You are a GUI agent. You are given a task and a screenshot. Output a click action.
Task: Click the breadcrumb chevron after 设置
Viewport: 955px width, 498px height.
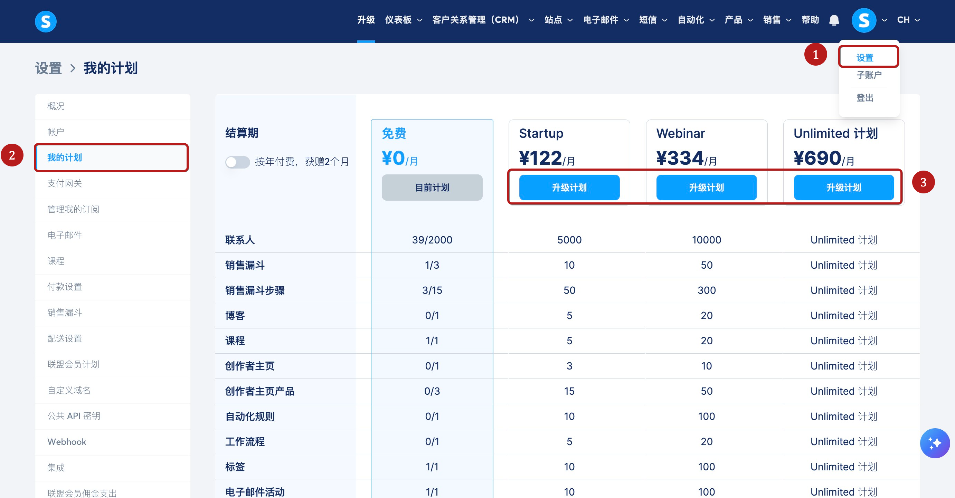pyautogui.click(x=73, y=68)
